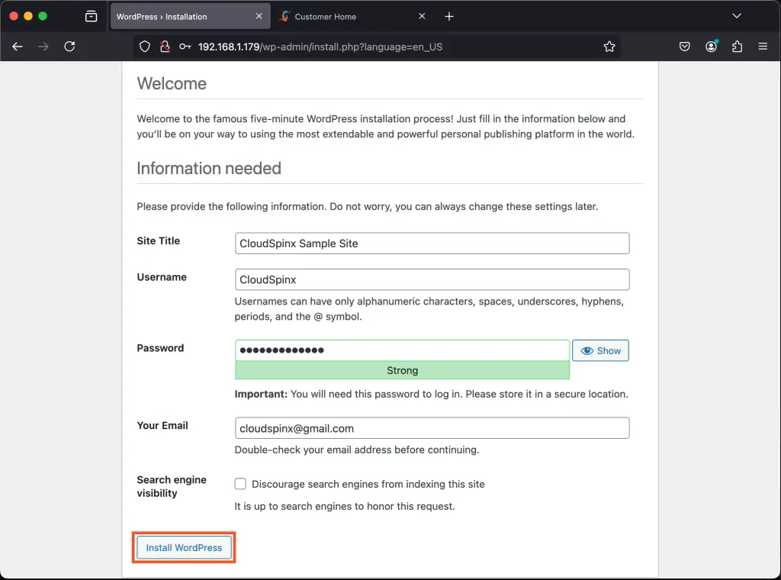Click the Site Title input field
The width and height of the screenshot is (781, 580).
point(432,243)
